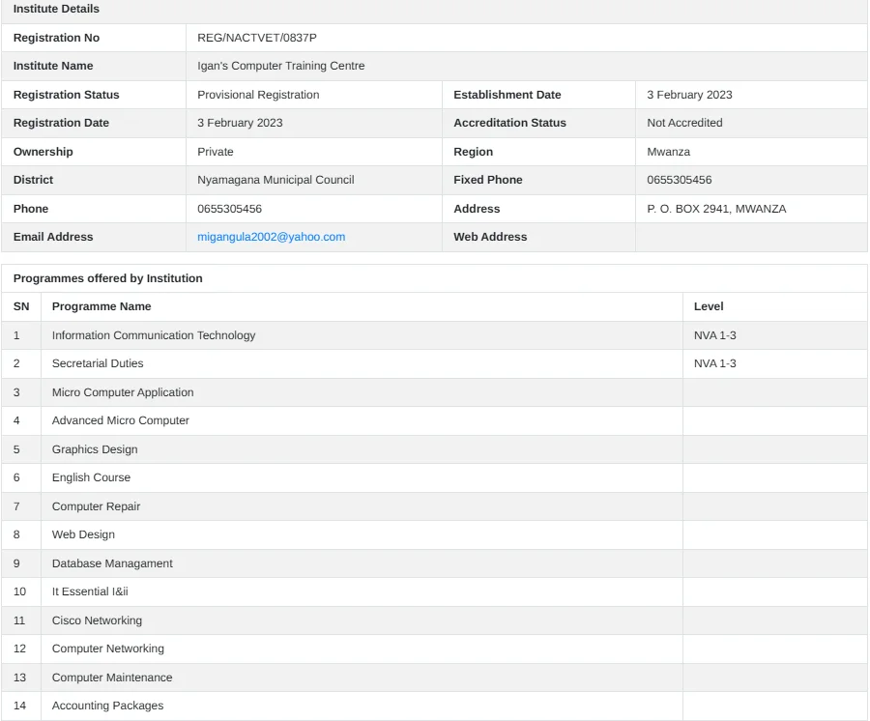Screen dimensions: 870x721
Task: Click the migangula2002@yahoo.com email link
Action: pyautogui.click(x=271, y=237)
